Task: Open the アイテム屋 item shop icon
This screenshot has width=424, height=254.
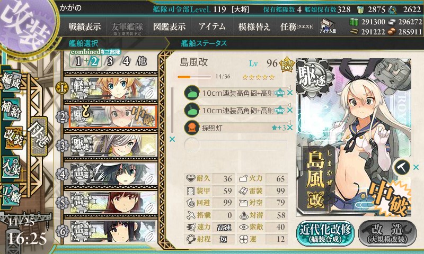Action: click(x=328, y=26)
